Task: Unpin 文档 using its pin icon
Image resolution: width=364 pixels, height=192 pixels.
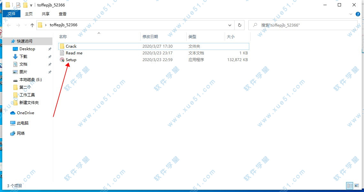Action: (x=50, y=64)
